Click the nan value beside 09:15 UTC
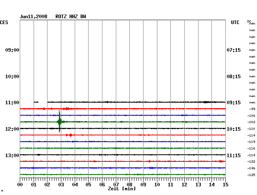The image size is (257, 195). pos(252,103)
